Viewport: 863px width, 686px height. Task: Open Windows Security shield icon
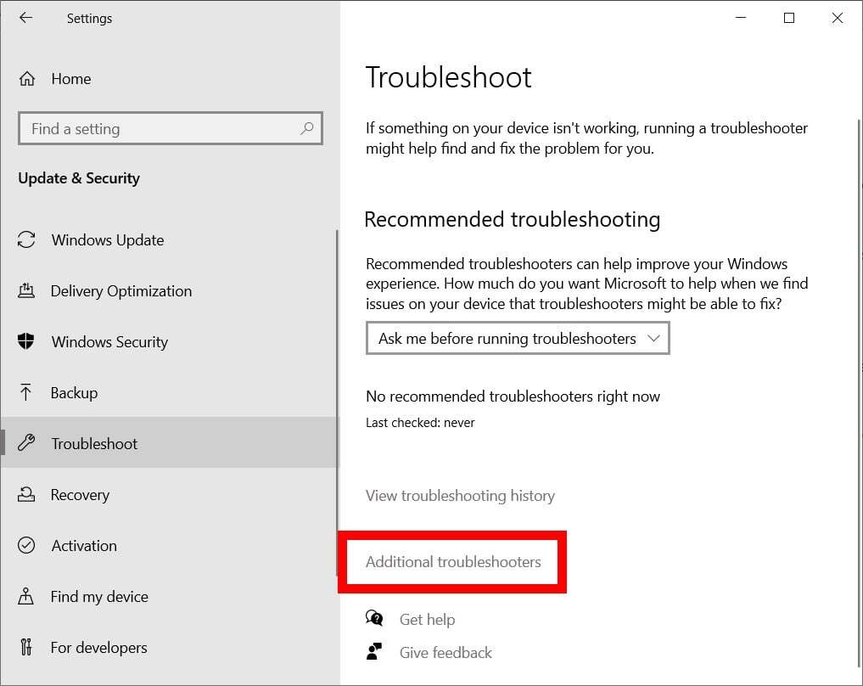pos(26,342)
